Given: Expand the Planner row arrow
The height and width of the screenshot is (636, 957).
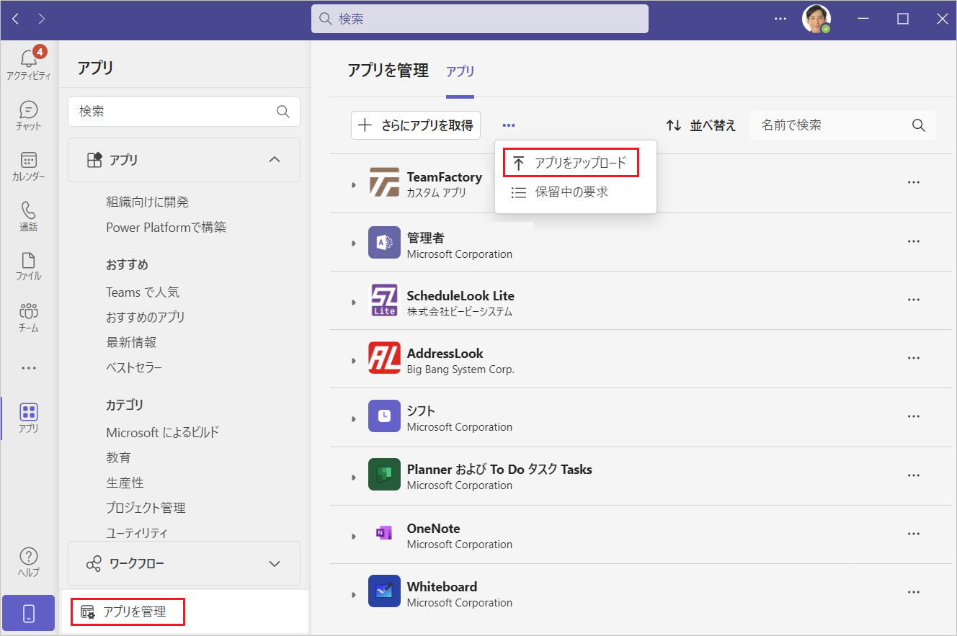Looking at the screenshot, I should [353, 477].
